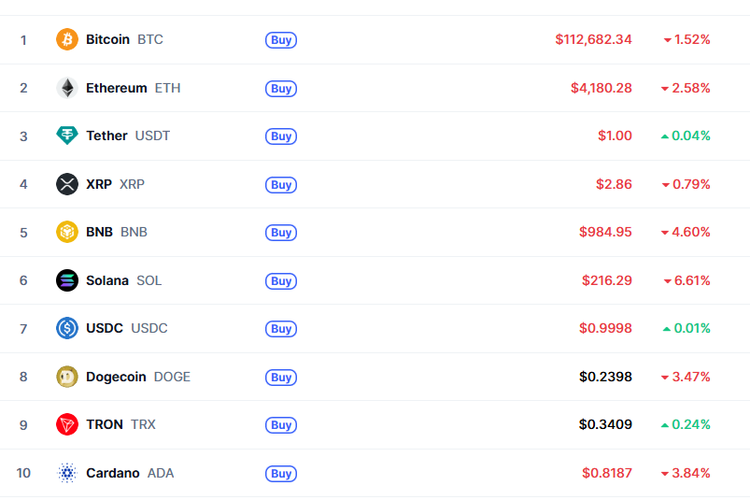Image resolution: width=750 pixels, height=500 pixels.
Task: Click the Cardano dotted logo icon
Action: 67,473
